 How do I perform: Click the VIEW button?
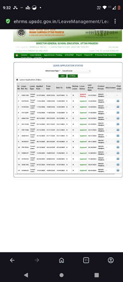pyautogui.click(x=62, y=76)
